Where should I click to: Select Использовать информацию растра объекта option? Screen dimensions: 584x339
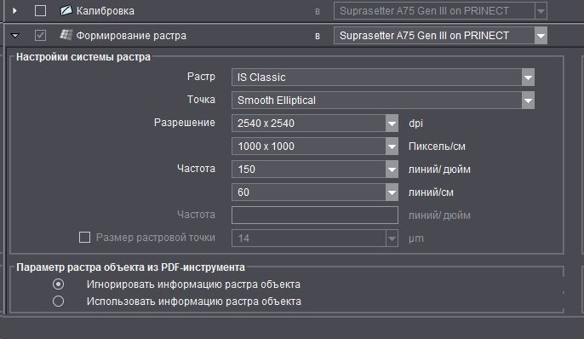tap(58, 301)
